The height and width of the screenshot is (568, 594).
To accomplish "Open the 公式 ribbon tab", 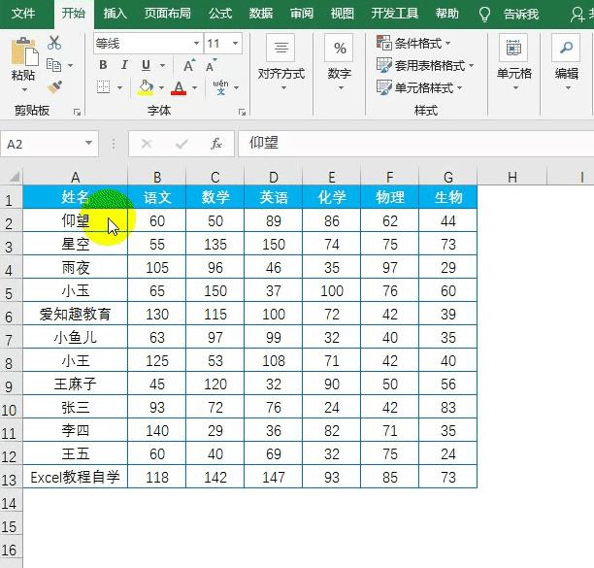I will pos(220,14).
